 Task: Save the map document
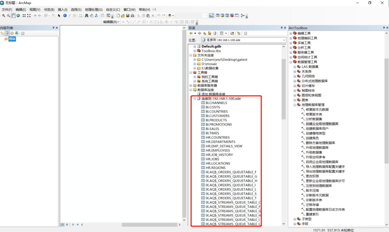[x=128, y=15]
